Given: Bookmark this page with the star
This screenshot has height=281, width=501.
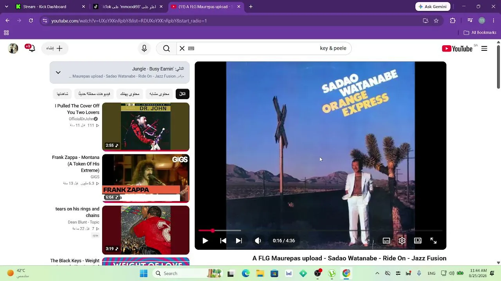Looking at the screenshot, I should pos(436,21).
